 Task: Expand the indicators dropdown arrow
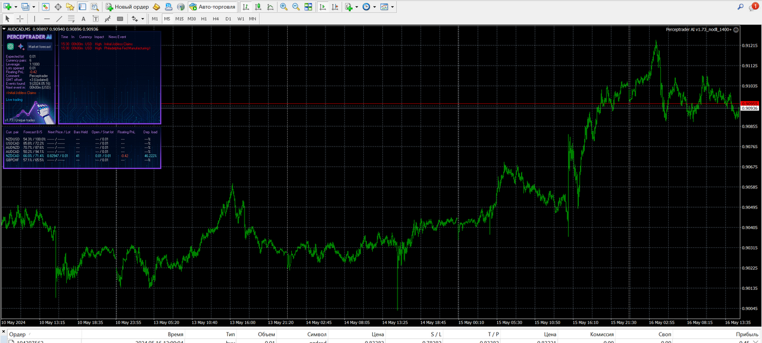pos(357,7)
